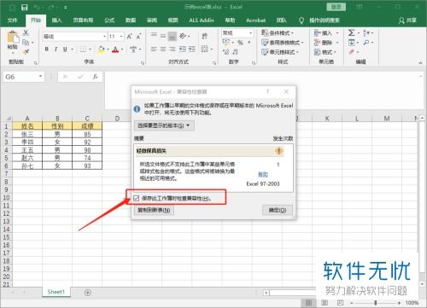Add a new sheet with plus icon
427x308 pixels.
(x=88, y=293)
